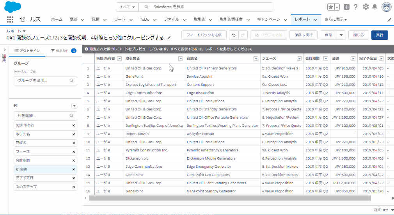Click the scrollbar left arrow
The height and width of the screenshot is (215, 394).
tap(85, 198)
